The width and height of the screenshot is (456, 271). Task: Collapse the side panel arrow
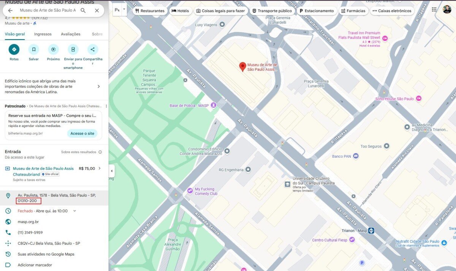point(112,171)
